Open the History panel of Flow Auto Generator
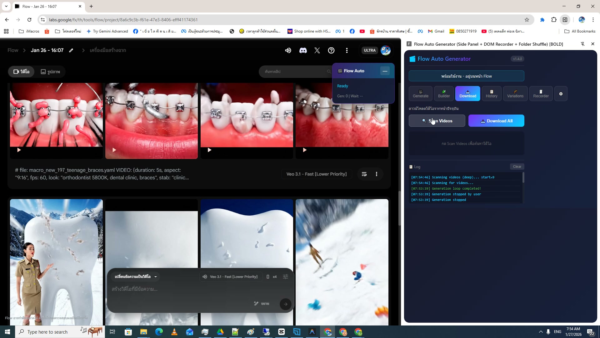600x338 pixels. pyautogui.click(x=491, y=93)
